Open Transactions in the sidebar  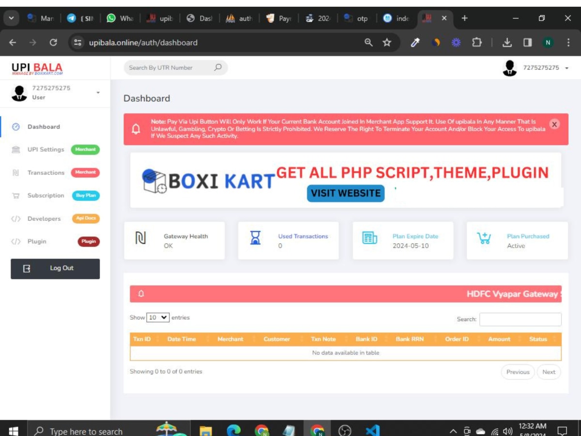46,172
